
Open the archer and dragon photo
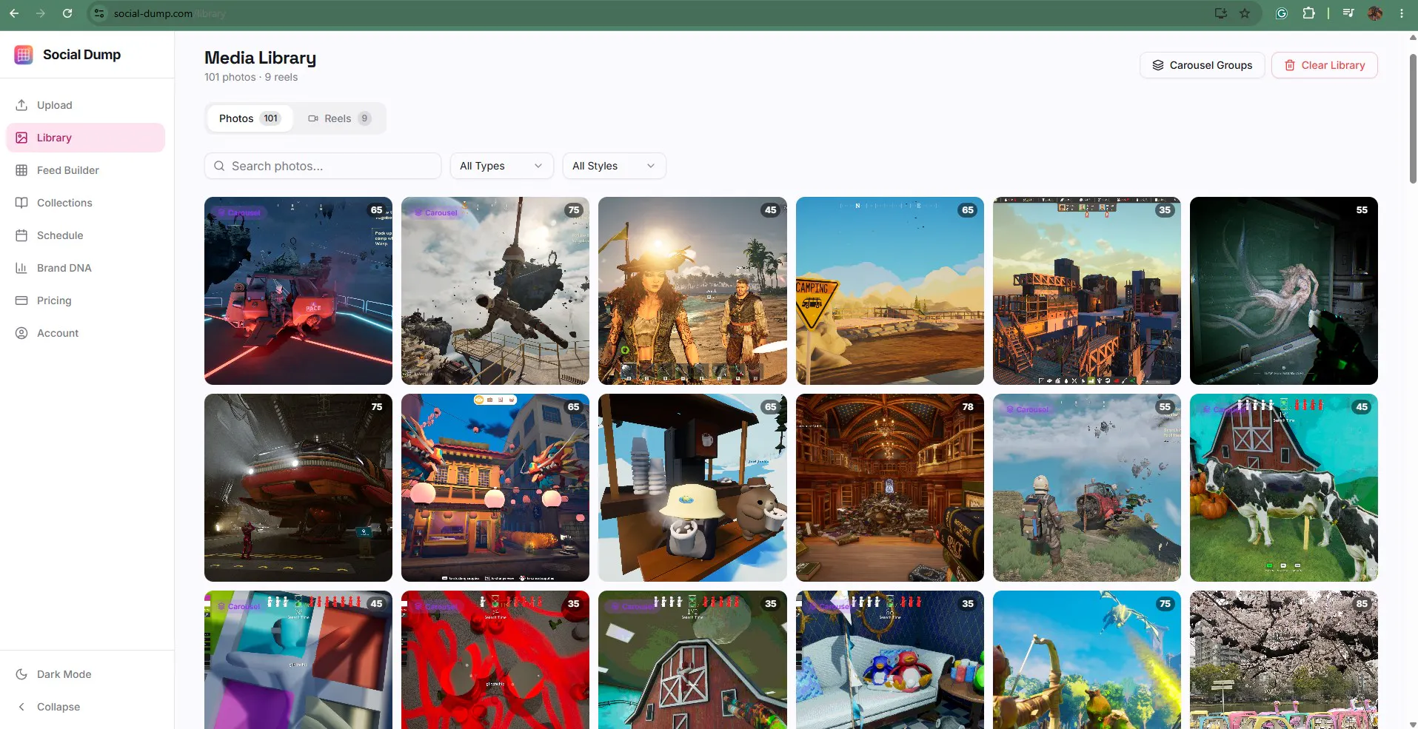pos(1087,659)
